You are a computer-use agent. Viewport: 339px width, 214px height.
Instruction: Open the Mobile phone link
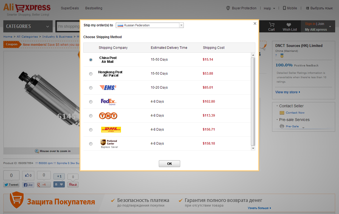point(290,8)
